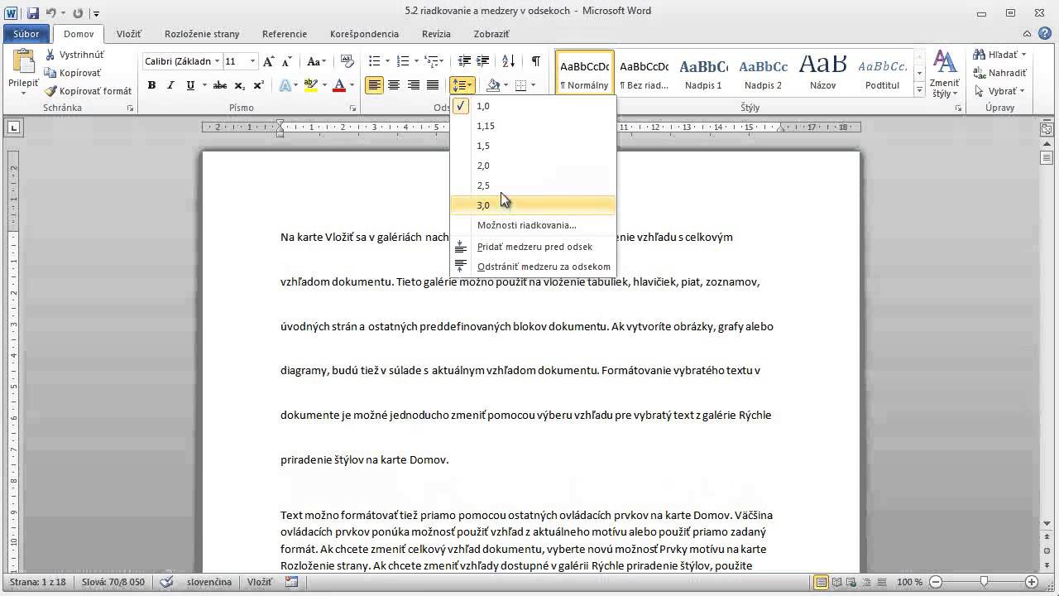Viewport: 1059px width, 596px height.
Task: Open the line spacing dropdown button
Action: click(462, 85)
